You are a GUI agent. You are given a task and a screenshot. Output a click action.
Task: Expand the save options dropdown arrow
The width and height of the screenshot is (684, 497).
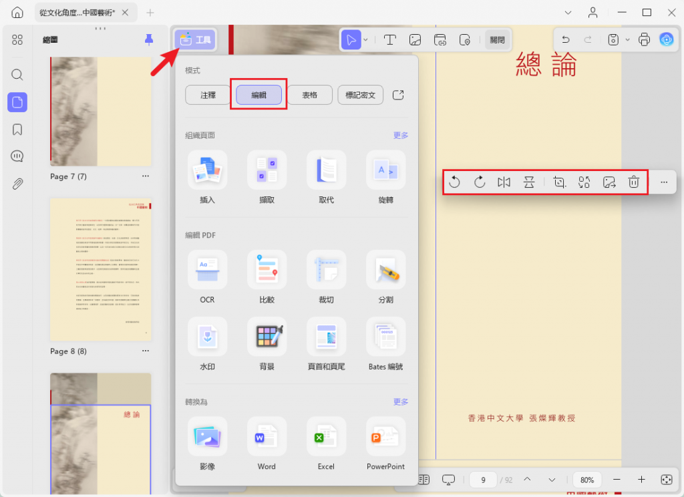(627, 39)
